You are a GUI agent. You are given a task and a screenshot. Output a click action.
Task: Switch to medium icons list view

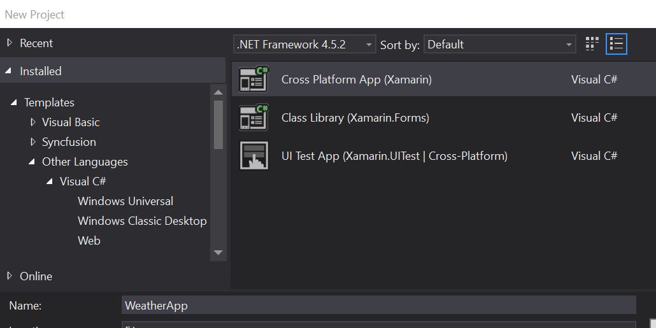pyautogui.click(x=617, y=44)
